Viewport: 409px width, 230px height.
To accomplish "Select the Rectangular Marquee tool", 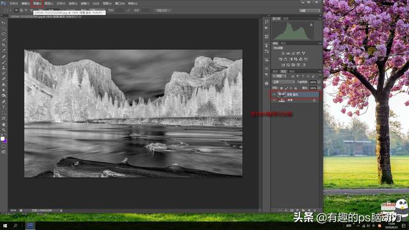I will click(x=4, y=28).
